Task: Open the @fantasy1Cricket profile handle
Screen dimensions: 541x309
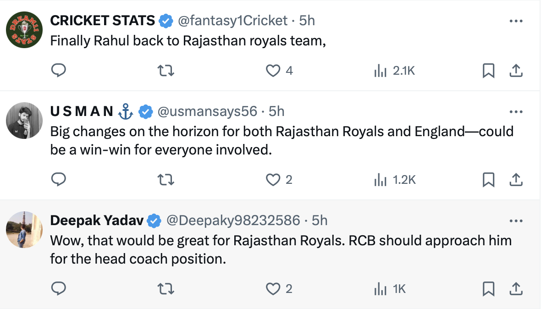Action: tap(232, 21)
